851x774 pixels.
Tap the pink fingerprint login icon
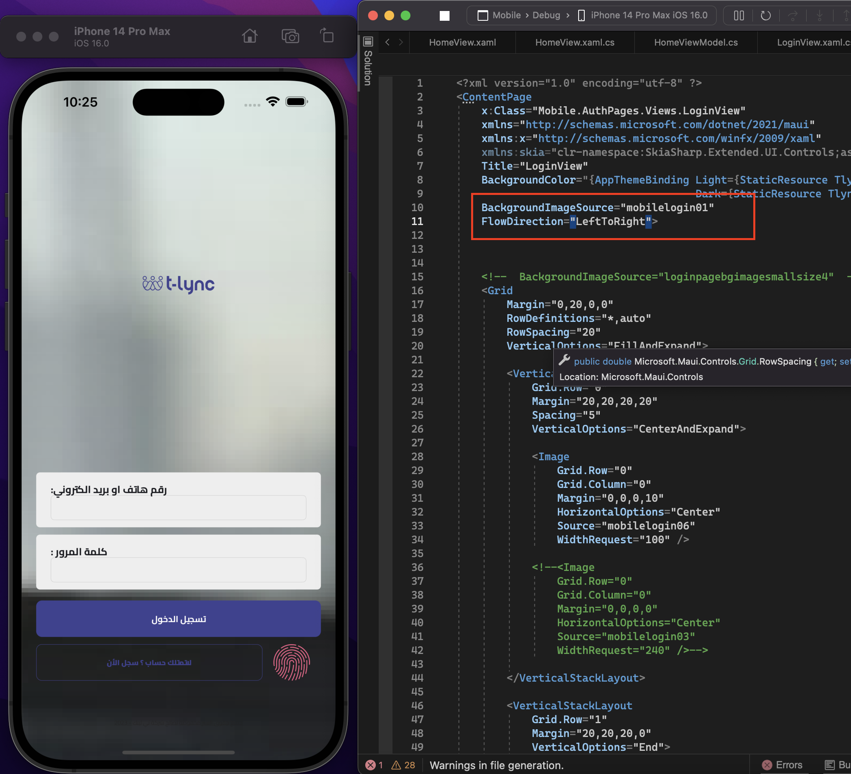(291, 662)
